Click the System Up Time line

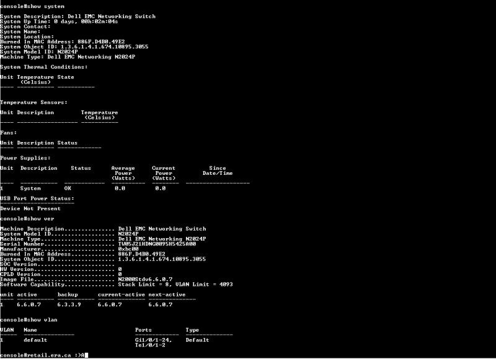point(59,22)
